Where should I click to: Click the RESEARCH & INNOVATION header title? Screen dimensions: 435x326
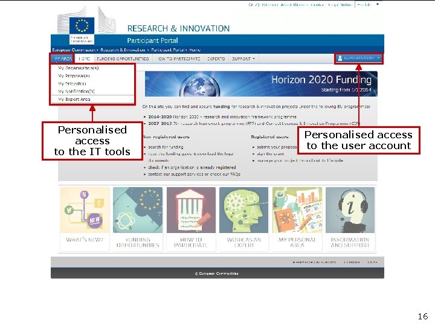(x=178, y=28)
